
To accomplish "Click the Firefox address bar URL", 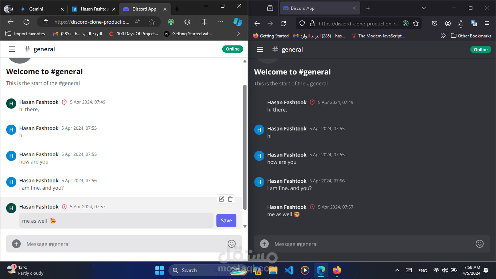I will 359,23.
